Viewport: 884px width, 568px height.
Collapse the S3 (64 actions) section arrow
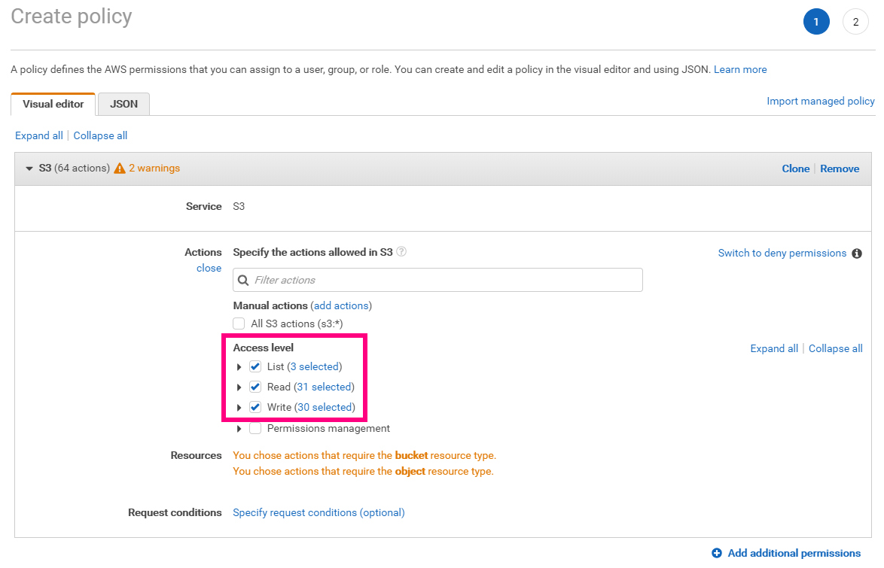(x=29, y=169)
